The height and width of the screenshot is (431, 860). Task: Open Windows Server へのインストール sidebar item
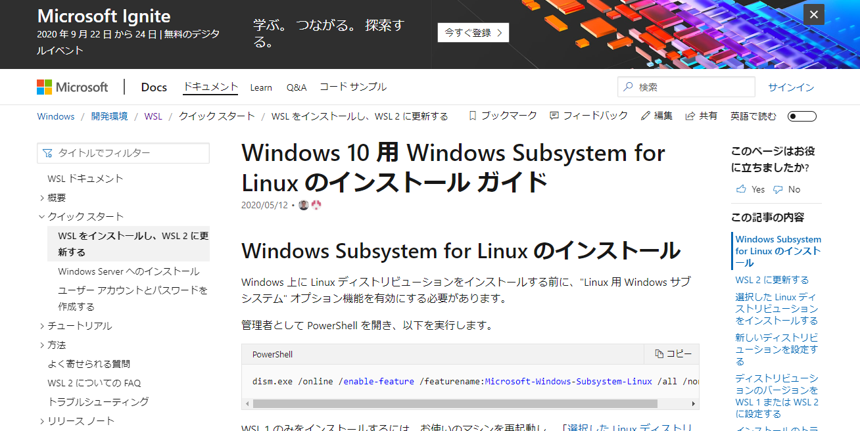tap(129, 271)
